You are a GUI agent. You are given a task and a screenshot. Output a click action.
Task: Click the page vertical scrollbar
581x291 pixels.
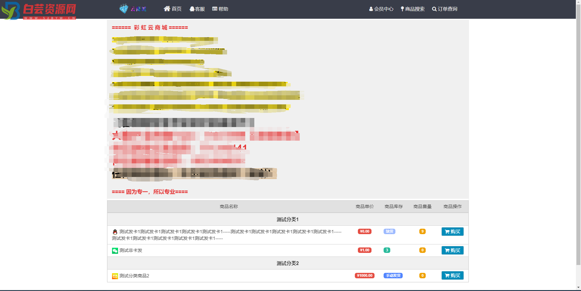click(578, 135)
